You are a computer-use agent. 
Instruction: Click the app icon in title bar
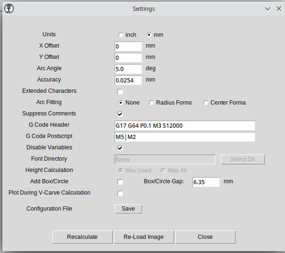[8, 8]
